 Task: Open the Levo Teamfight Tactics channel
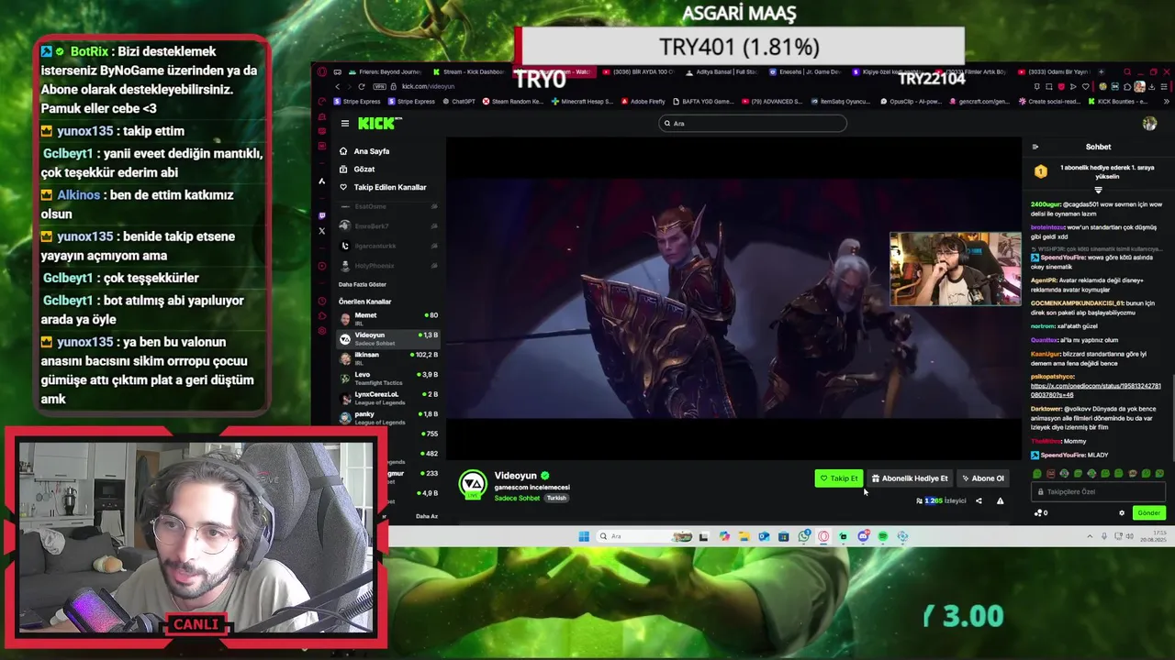tap(388, 378)
